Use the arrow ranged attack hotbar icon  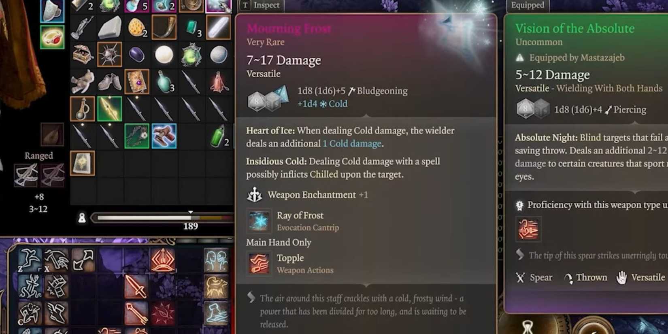[x=136, y=313]
